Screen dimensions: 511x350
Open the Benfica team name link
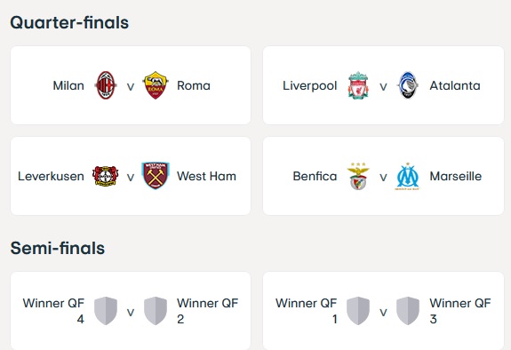tap(315, 176)
